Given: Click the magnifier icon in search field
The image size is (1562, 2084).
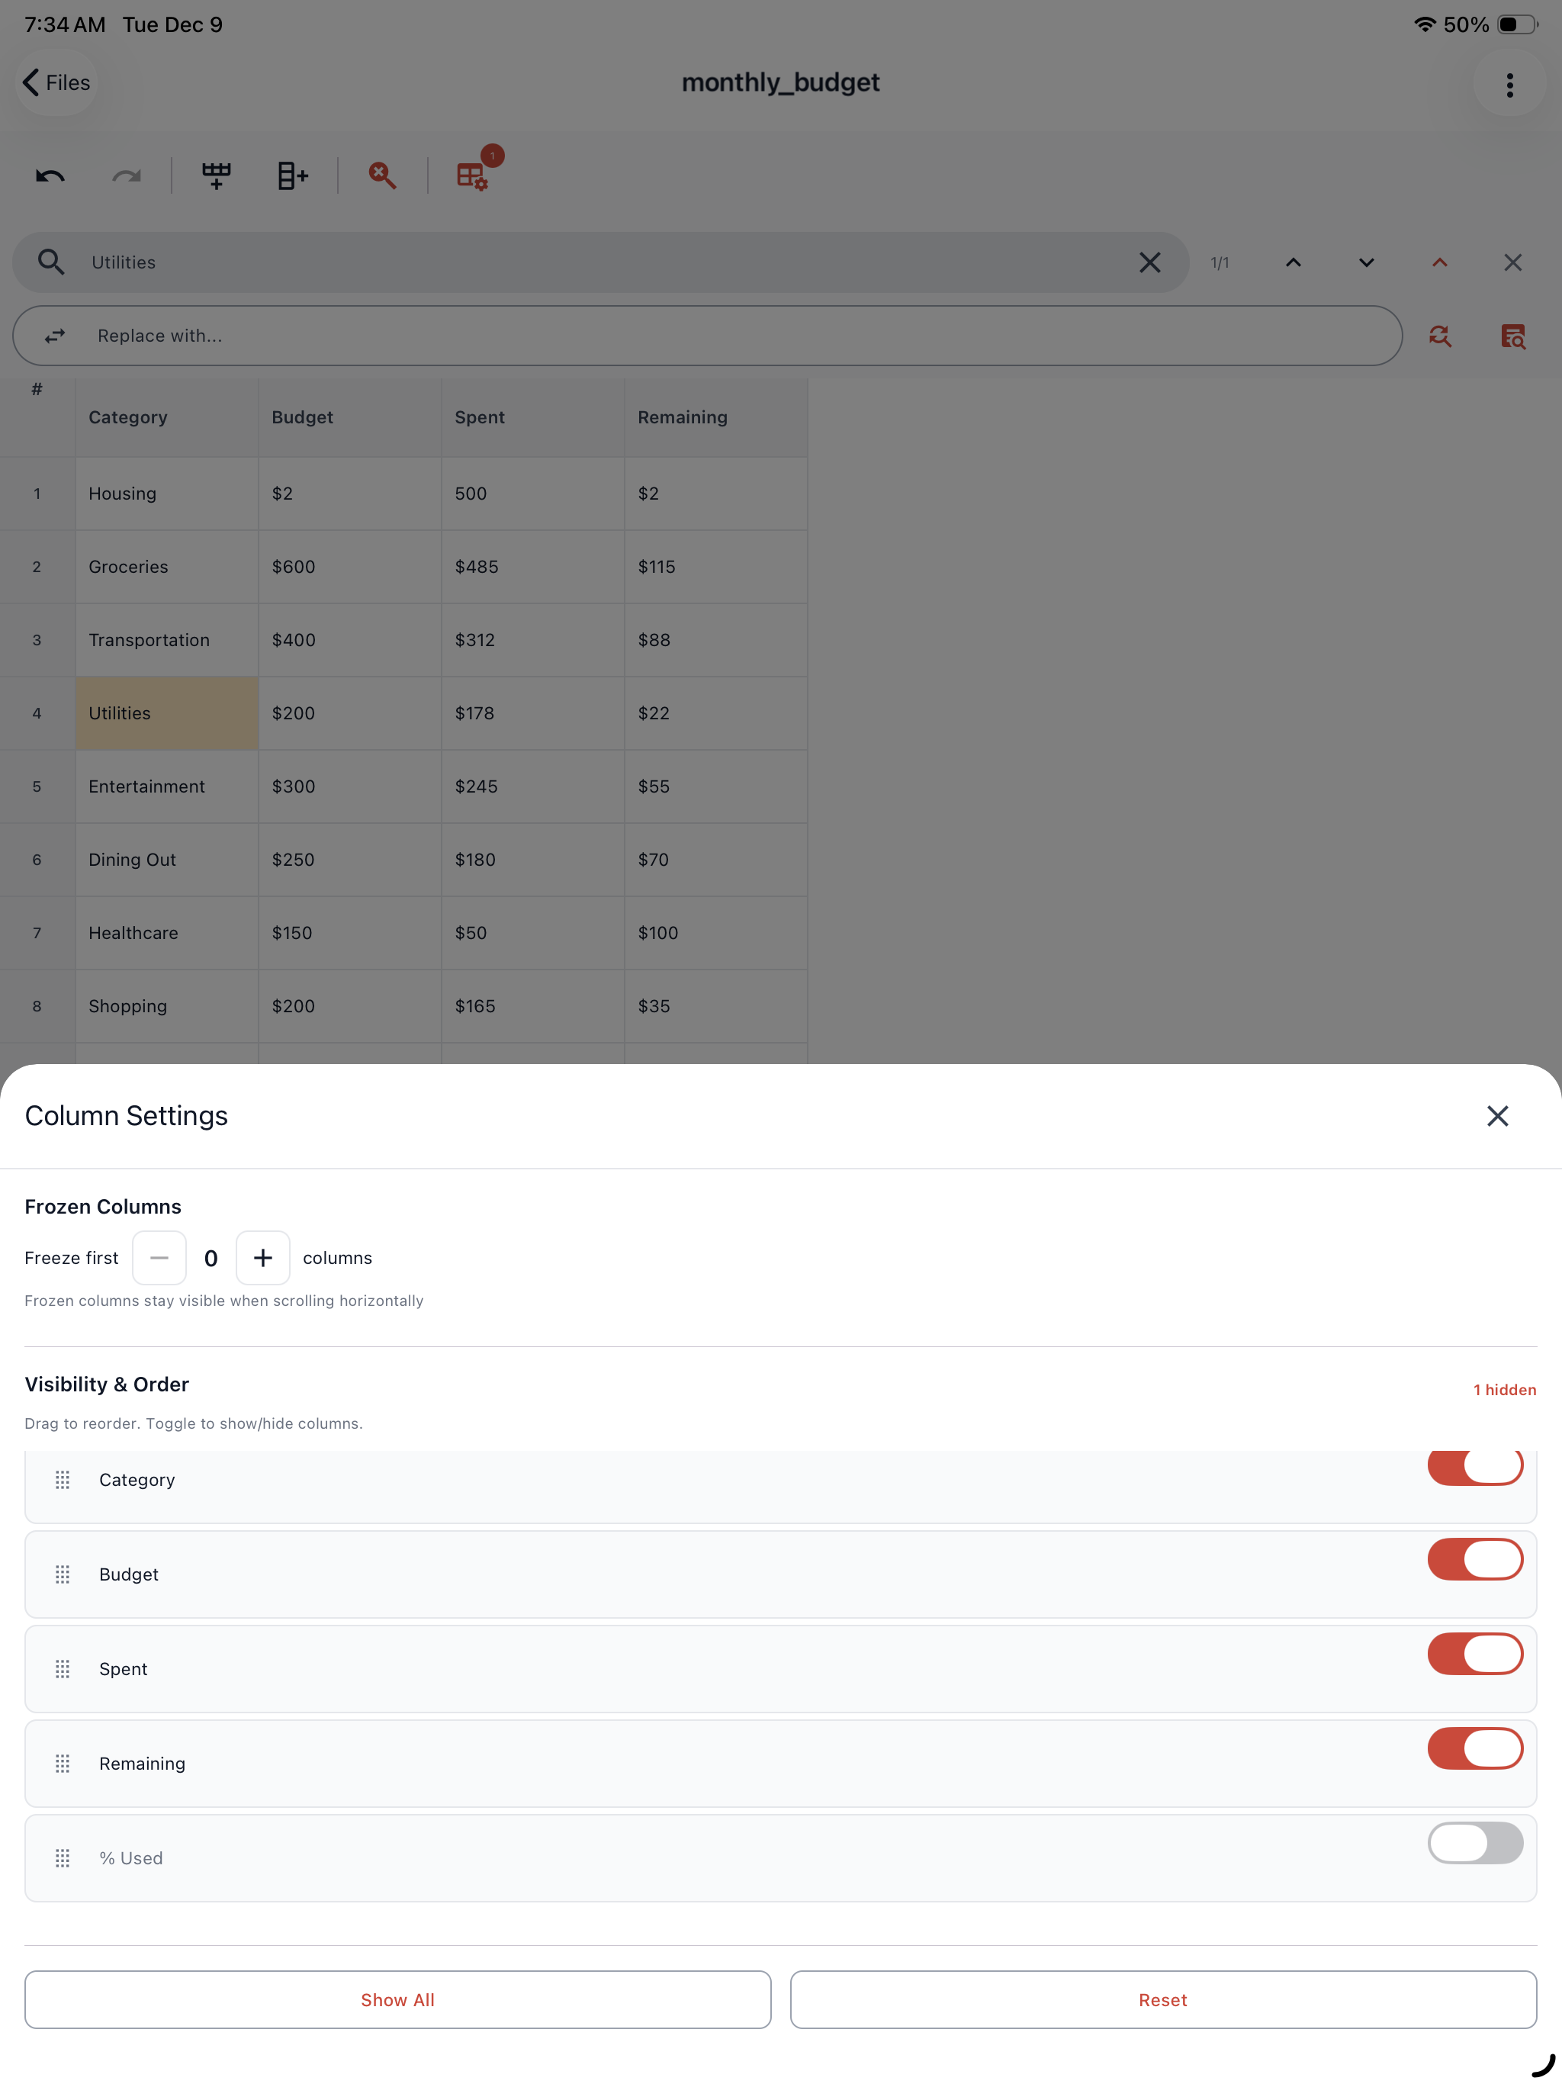Looking at the screenshot, I should (51, 262).
